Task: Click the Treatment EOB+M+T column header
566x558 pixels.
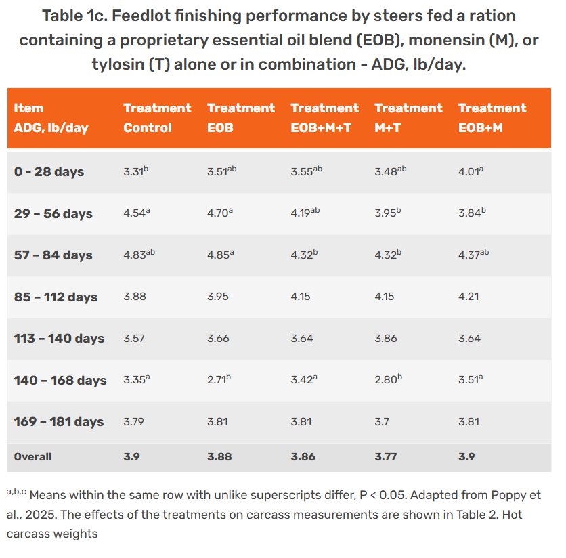Action: (x=324, y=118)
